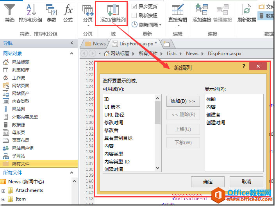The height and width of the screenshot is (206, 275).
Task: Select News (新闻中心) folder
Action: 26,182
